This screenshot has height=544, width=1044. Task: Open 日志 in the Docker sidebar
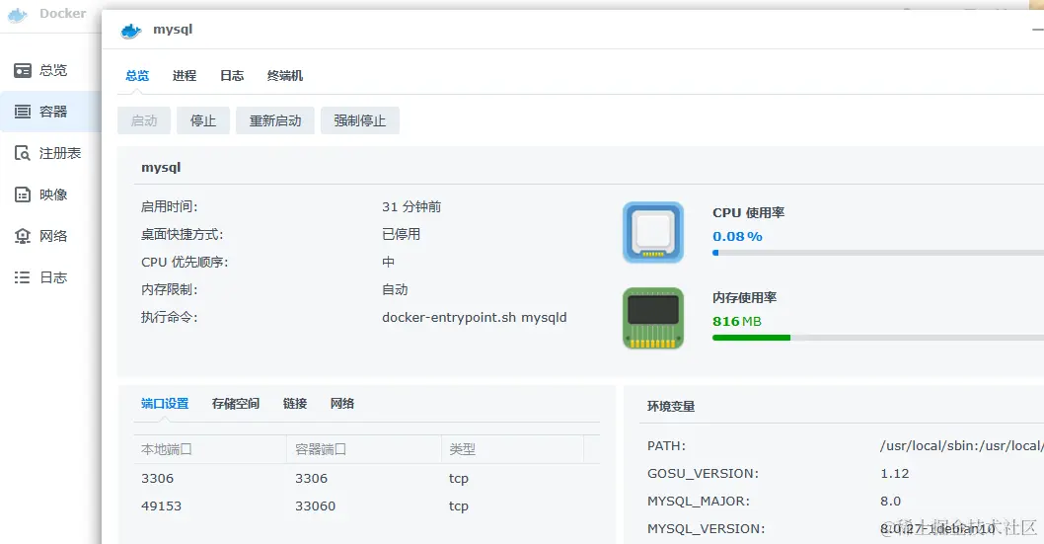click(x=50, y=277)
